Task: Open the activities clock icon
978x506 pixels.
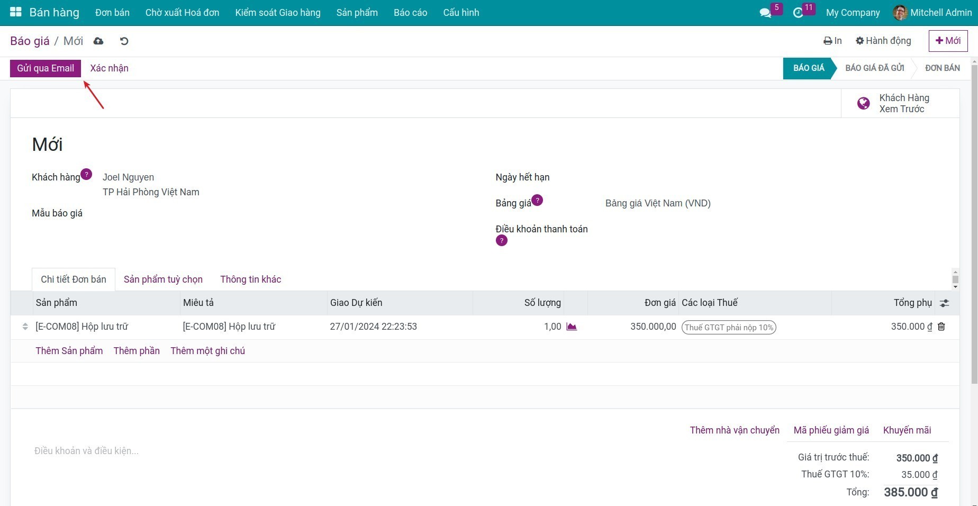Action: [x=798, y=13]
